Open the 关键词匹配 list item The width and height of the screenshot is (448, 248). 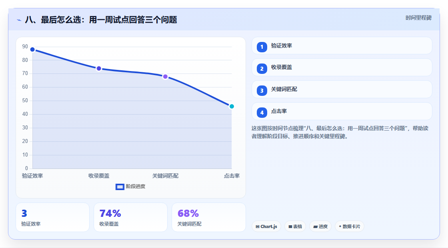[x=342, y=89]
